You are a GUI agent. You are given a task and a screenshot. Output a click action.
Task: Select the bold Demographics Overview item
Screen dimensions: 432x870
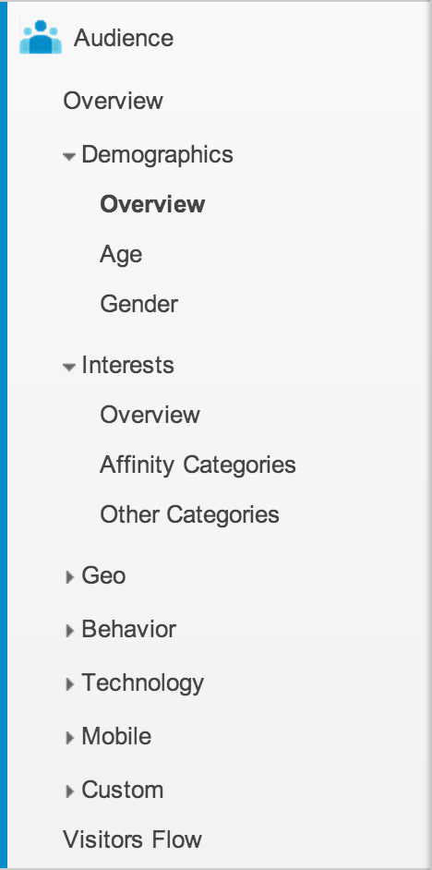pos(152,204)
